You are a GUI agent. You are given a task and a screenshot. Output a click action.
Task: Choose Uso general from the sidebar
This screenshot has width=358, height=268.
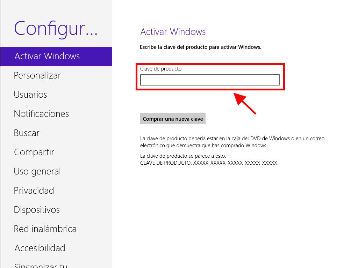click(x=37, y=171)
